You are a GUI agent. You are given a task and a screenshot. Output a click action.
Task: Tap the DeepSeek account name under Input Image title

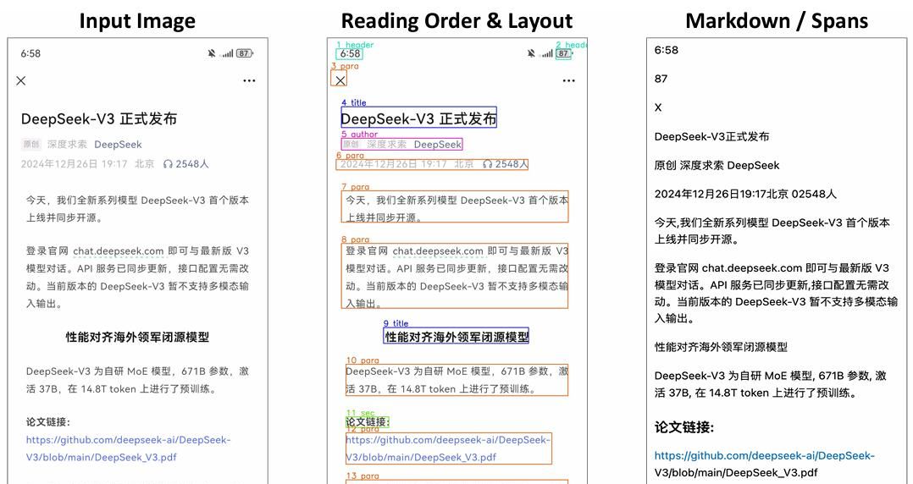pyautogui.click(x=118, y=145)
